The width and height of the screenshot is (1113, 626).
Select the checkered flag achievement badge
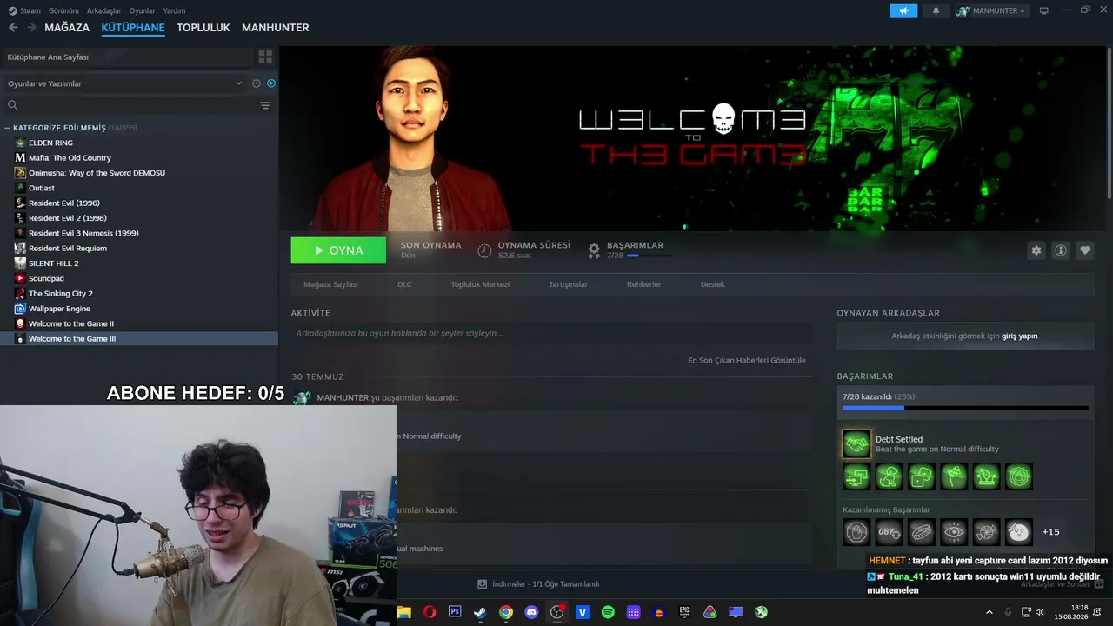click(x=954, y=476)
